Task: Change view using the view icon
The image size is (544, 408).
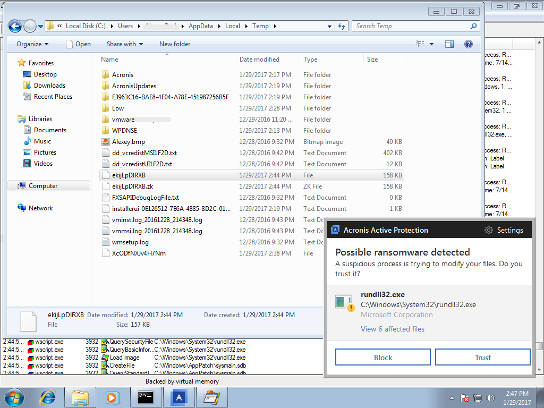Action: pyautogui.click(x=420, y=44)
